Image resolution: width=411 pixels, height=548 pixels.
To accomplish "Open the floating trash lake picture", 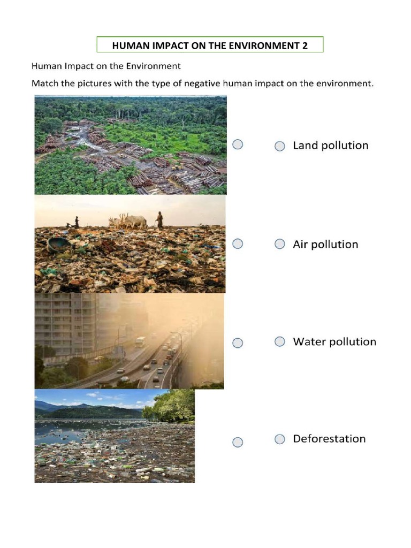I will [115, 436].
